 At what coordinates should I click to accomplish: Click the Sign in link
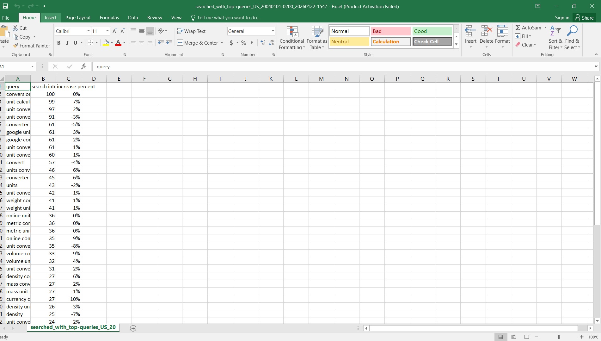tap(562, 17)
